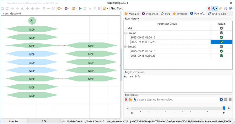The width and height of the screenshot is (235, 124).
Task: Open the Properties tab
Action: pos(150,14)
